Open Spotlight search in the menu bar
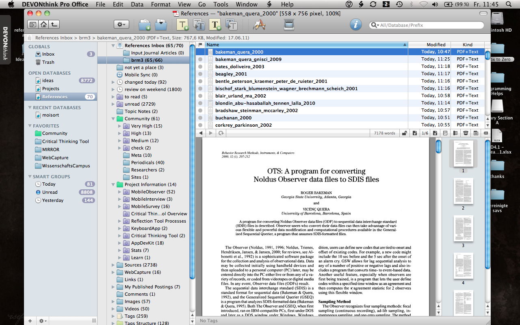520x325 pixels. coord(508,4)
